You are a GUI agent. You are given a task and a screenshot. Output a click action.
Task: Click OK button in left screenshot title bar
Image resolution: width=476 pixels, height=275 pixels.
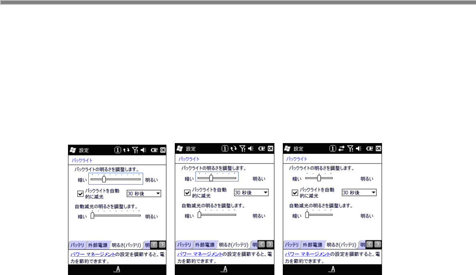tap(163, 150)
